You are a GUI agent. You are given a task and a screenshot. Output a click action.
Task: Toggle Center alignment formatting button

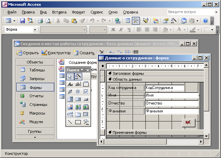pos(147,30)
